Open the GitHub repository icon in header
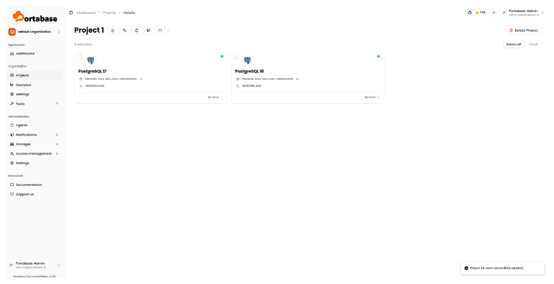The height and width of the screenshot is (284, 554). (x=470, y=13)
